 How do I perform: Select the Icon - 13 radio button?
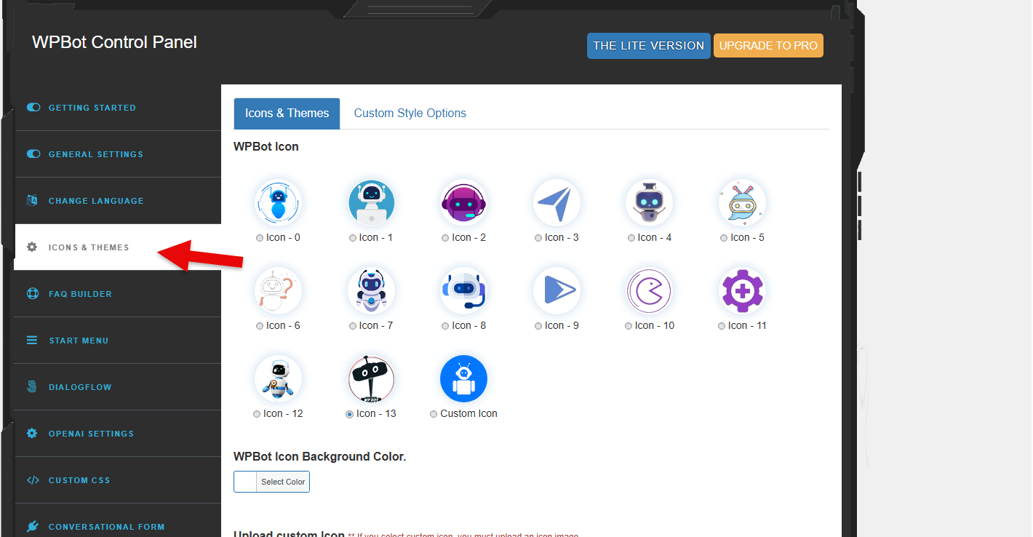[350, 414]
